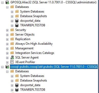This screenshot has height=93, width=99.
Task: Collapse the GPOSQLAlias32 server node
Action: [x=3, y=3]
